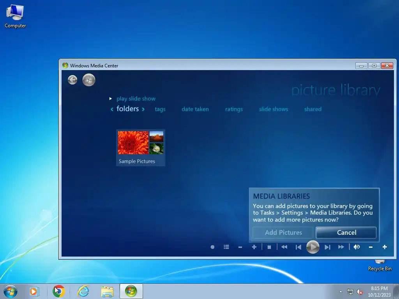Open the Windows Start menu orb
This screenshot has height=299, width=399.
(x=11, y=291)
